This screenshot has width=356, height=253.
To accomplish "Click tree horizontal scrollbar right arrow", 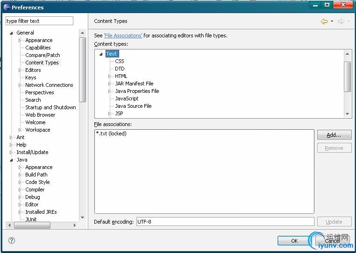I will 75,225.
